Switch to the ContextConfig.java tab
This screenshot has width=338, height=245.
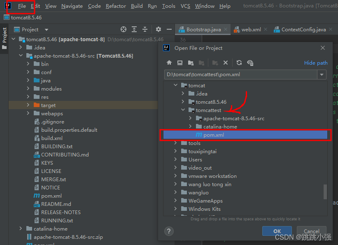pos(303,29)
